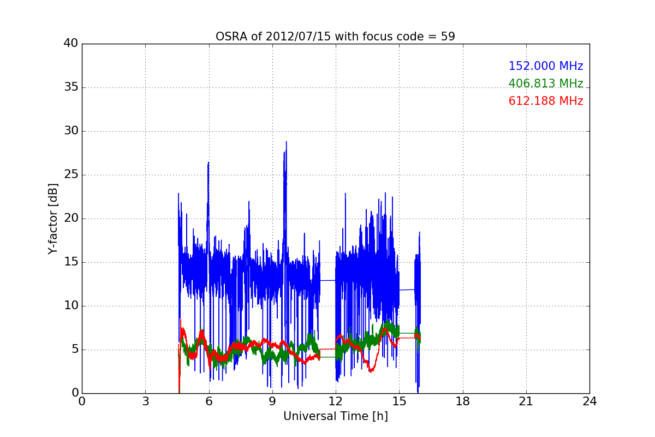Viewport: 655px width, 437px height.
Task: Click the x-axis tick label '9'
Action: (x=272, y=401)
